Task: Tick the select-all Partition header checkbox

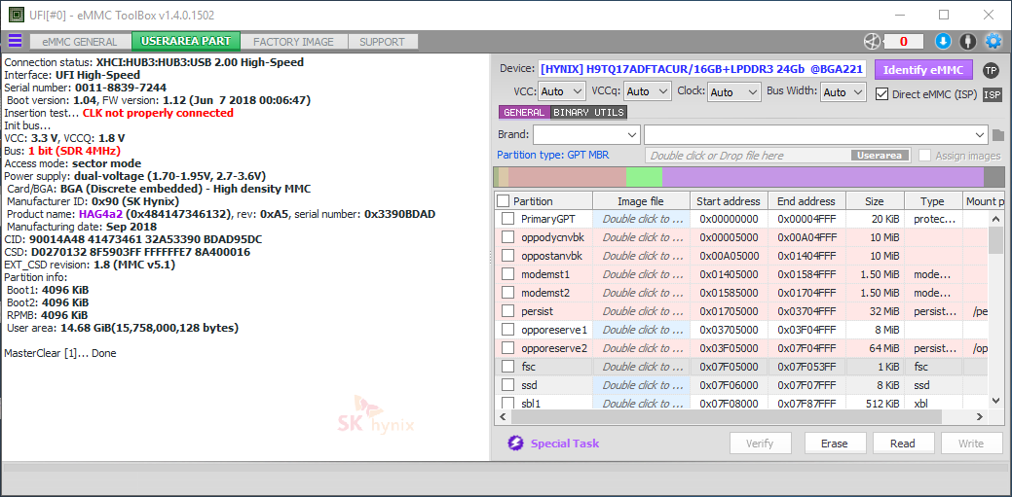Action: 504,201
